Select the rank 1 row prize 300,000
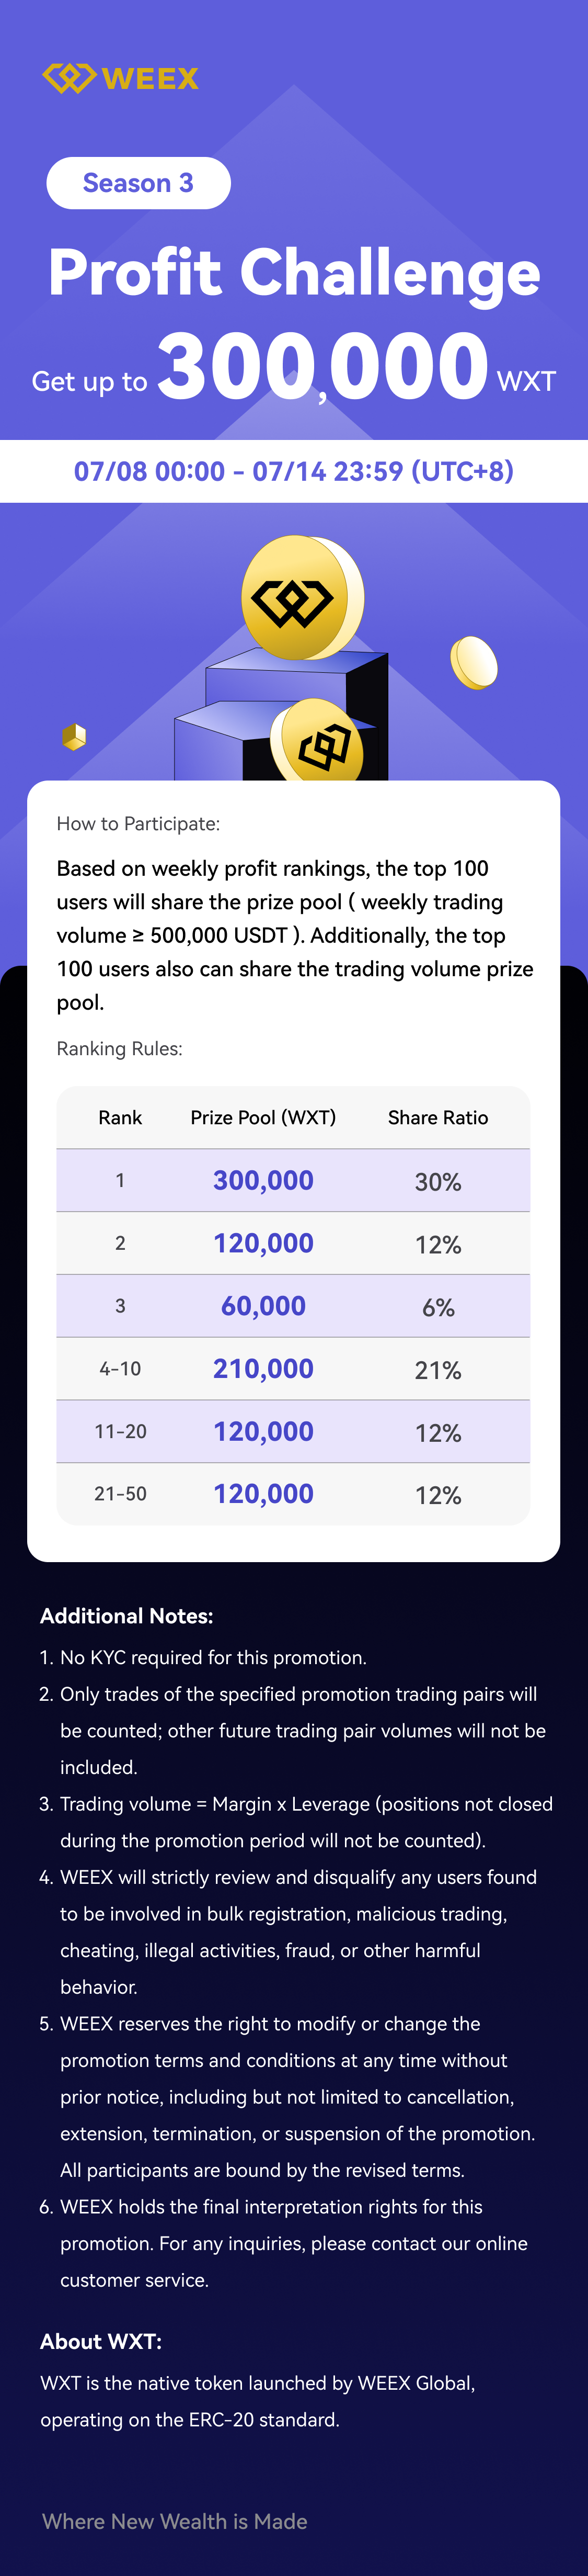Viewport: 588px width, 2576px height. (x=262, y=1180)
